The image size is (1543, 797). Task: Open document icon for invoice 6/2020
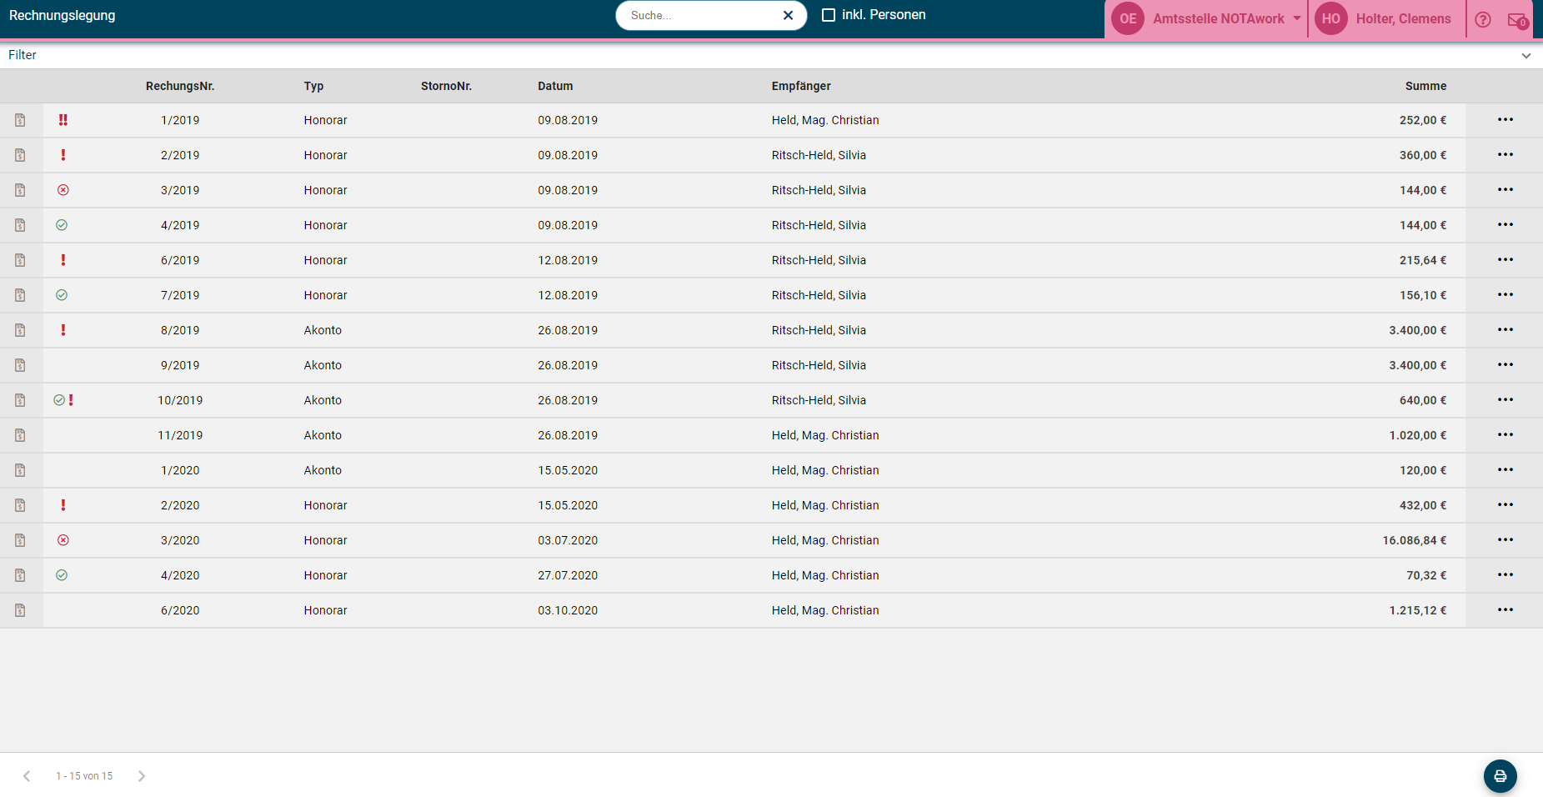(x=20, y=610)
